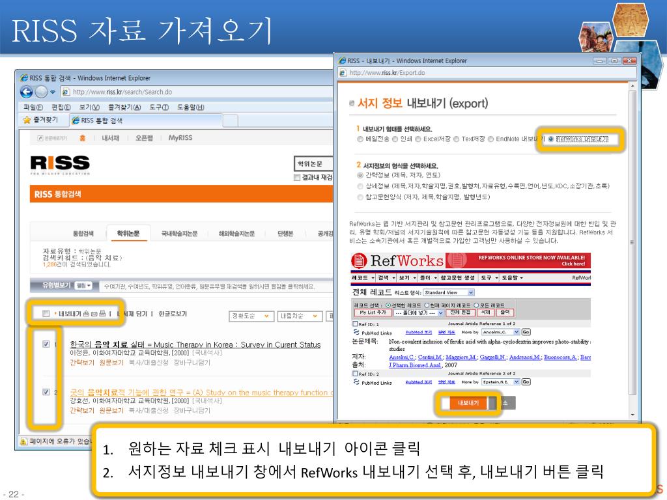Open the 폴더에 넣기 dropdown

click(418, 312)
